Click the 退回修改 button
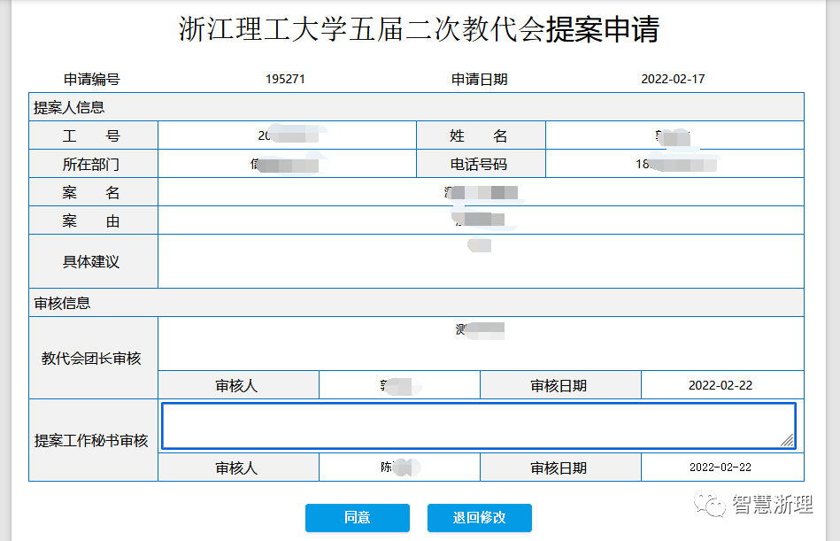 coord(479,518)
